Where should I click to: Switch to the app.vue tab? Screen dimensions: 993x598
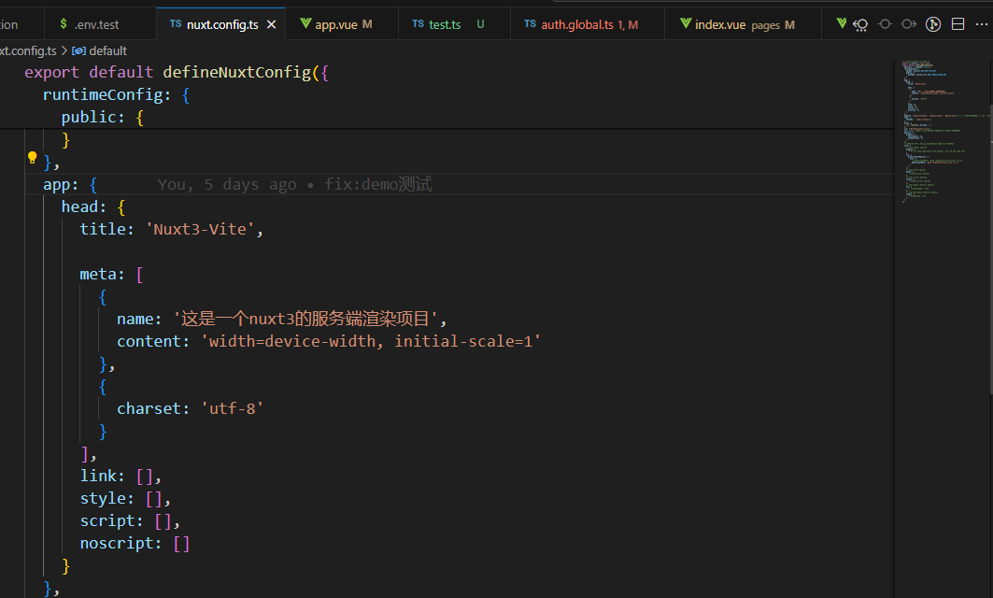(x=337, y=24)
